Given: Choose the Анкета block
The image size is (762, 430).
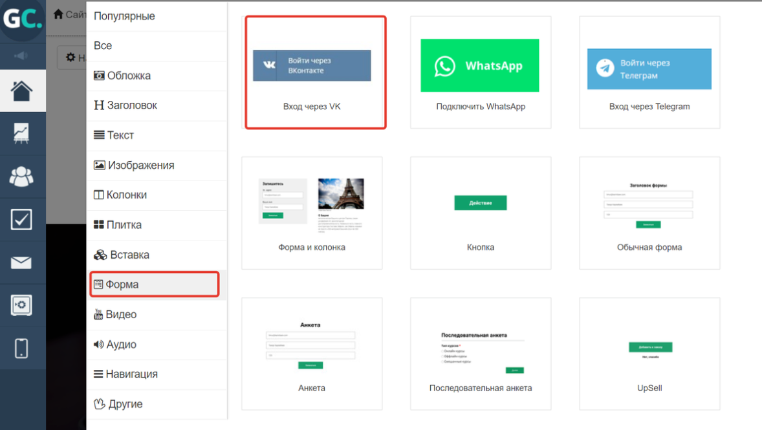Looking at the screenshot, I should pos(312,354).
